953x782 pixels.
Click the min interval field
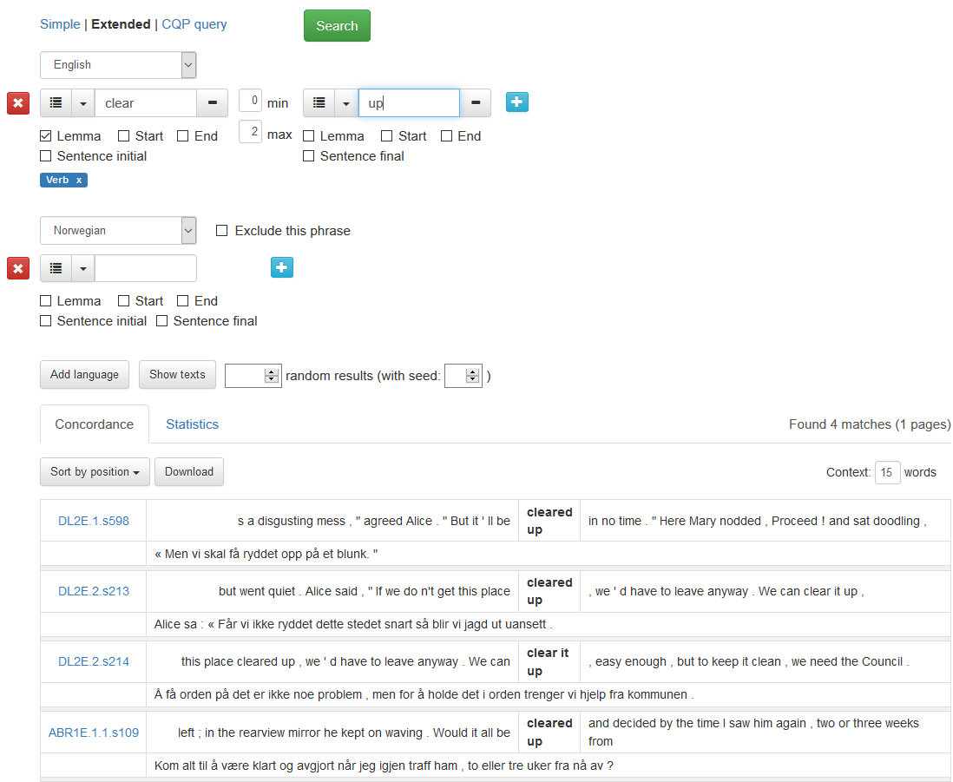(x=251, y=101)
